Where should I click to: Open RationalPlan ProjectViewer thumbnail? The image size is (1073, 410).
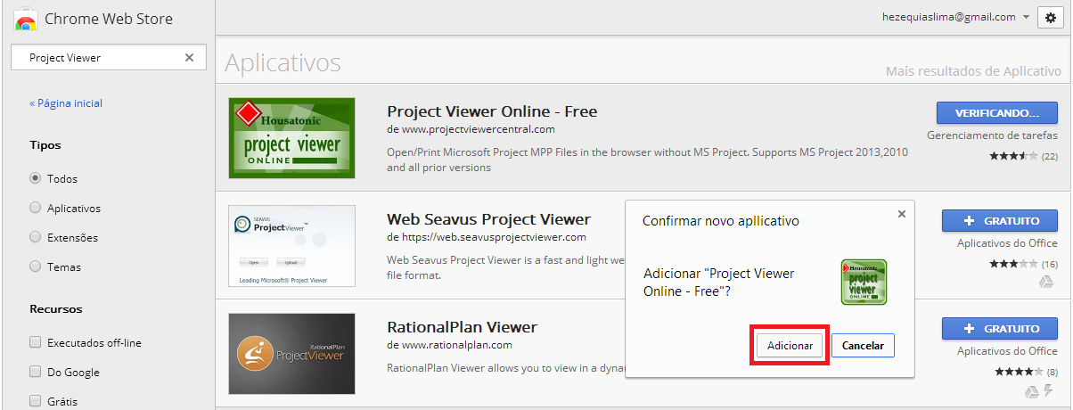(x=291, y=354)
